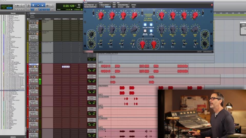Click the ChndlrLCB insert slot
This screenshot has height=138, width=246.
66,67
